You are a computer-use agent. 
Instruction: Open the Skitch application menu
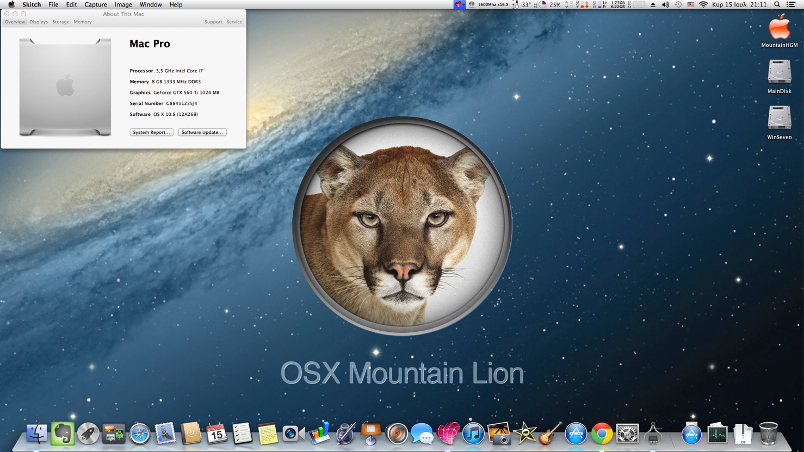32,4
